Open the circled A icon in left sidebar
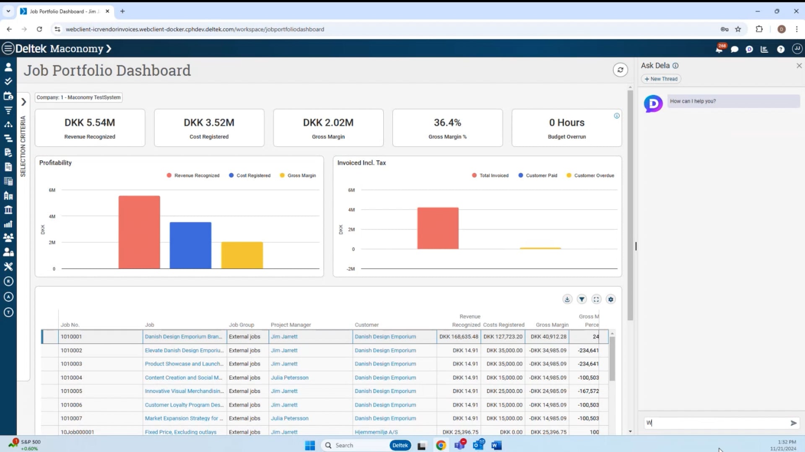 [x=8, y=297]
